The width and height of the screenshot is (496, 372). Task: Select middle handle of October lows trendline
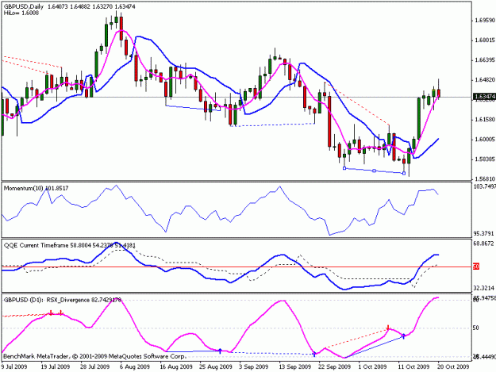pyautogui.click(x=375, y=171)
